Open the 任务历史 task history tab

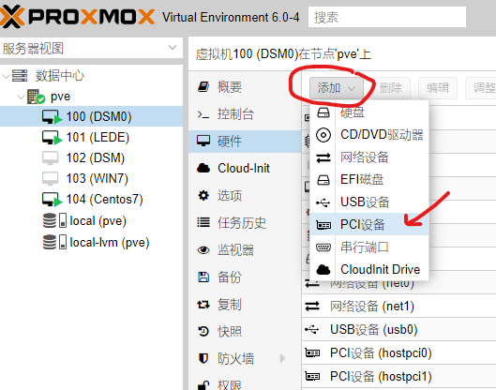pyautogui.click(x=245, y=223)
